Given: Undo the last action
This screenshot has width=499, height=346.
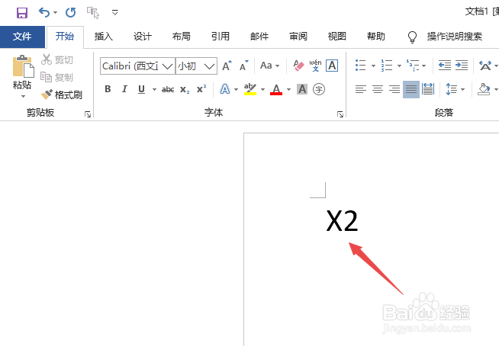Looking at the screenshot, I should pyautogui.click(x=44, y=13).
